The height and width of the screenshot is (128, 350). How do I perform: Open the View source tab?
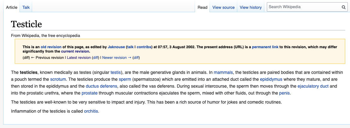(x=223, y=7)
